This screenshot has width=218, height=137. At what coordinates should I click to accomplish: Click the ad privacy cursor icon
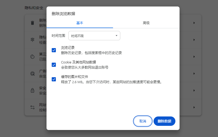[32, 74]
